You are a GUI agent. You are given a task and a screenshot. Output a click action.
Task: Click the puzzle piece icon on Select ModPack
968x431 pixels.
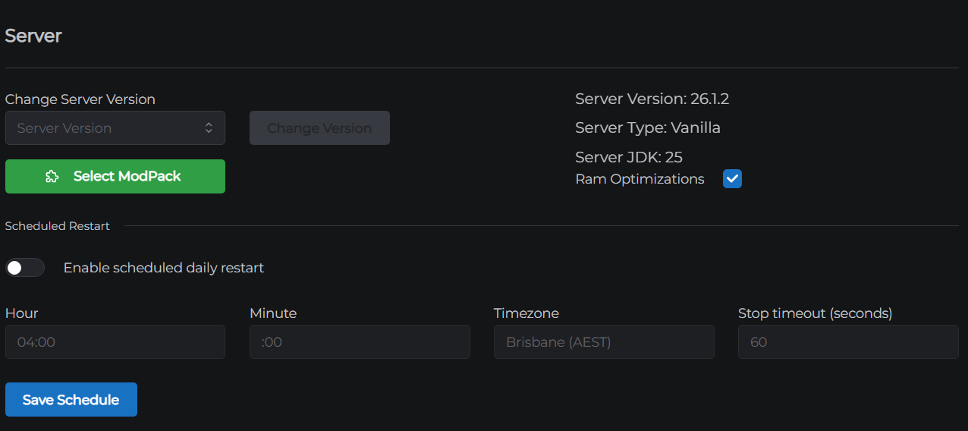click(x=52, y=176)
